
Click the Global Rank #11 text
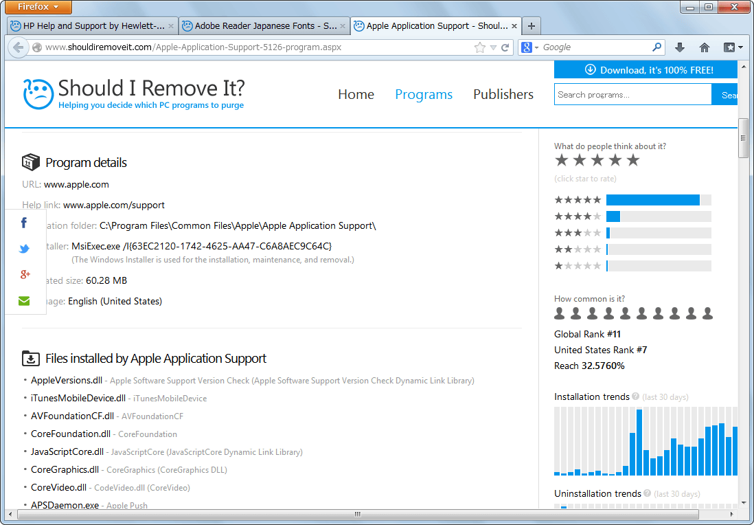[587, 334]
